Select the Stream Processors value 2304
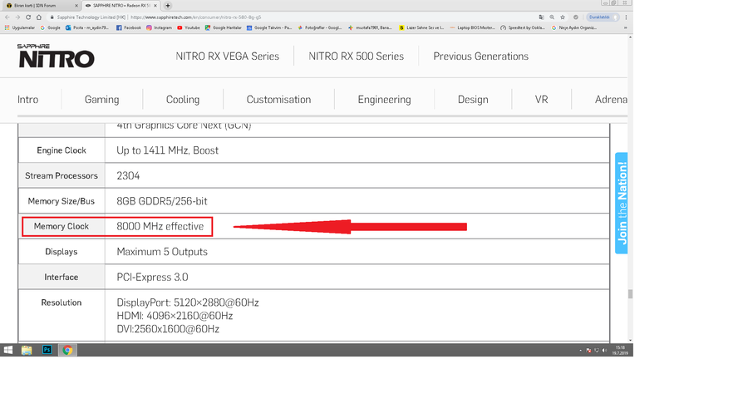The image size is (748, 418). pyautogui.click(x=128, y=175)
